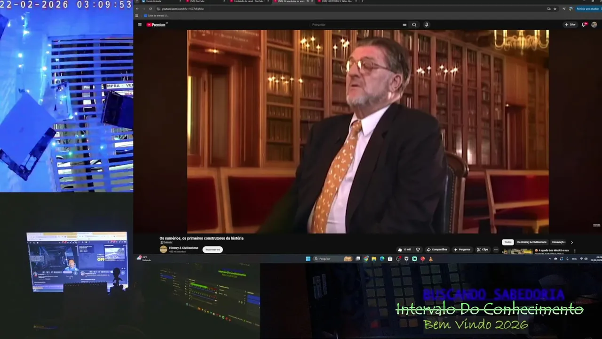Click the browser address bar URL
Screen dimensions: 602x339
[x=183, y=8]
